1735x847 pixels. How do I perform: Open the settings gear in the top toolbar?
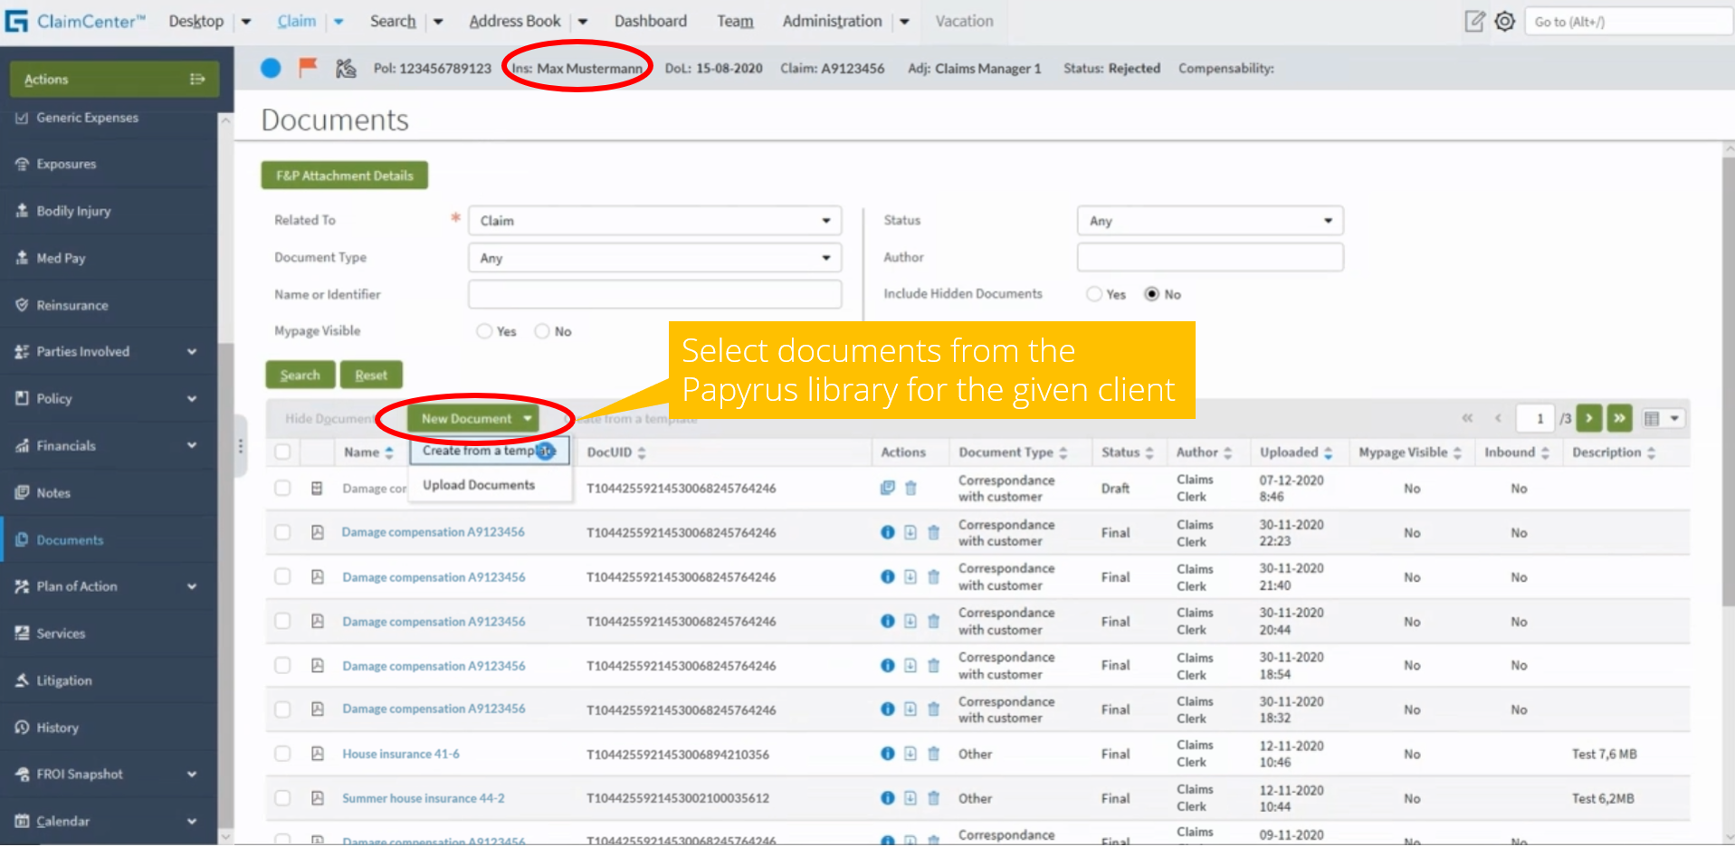[1504, 21]
